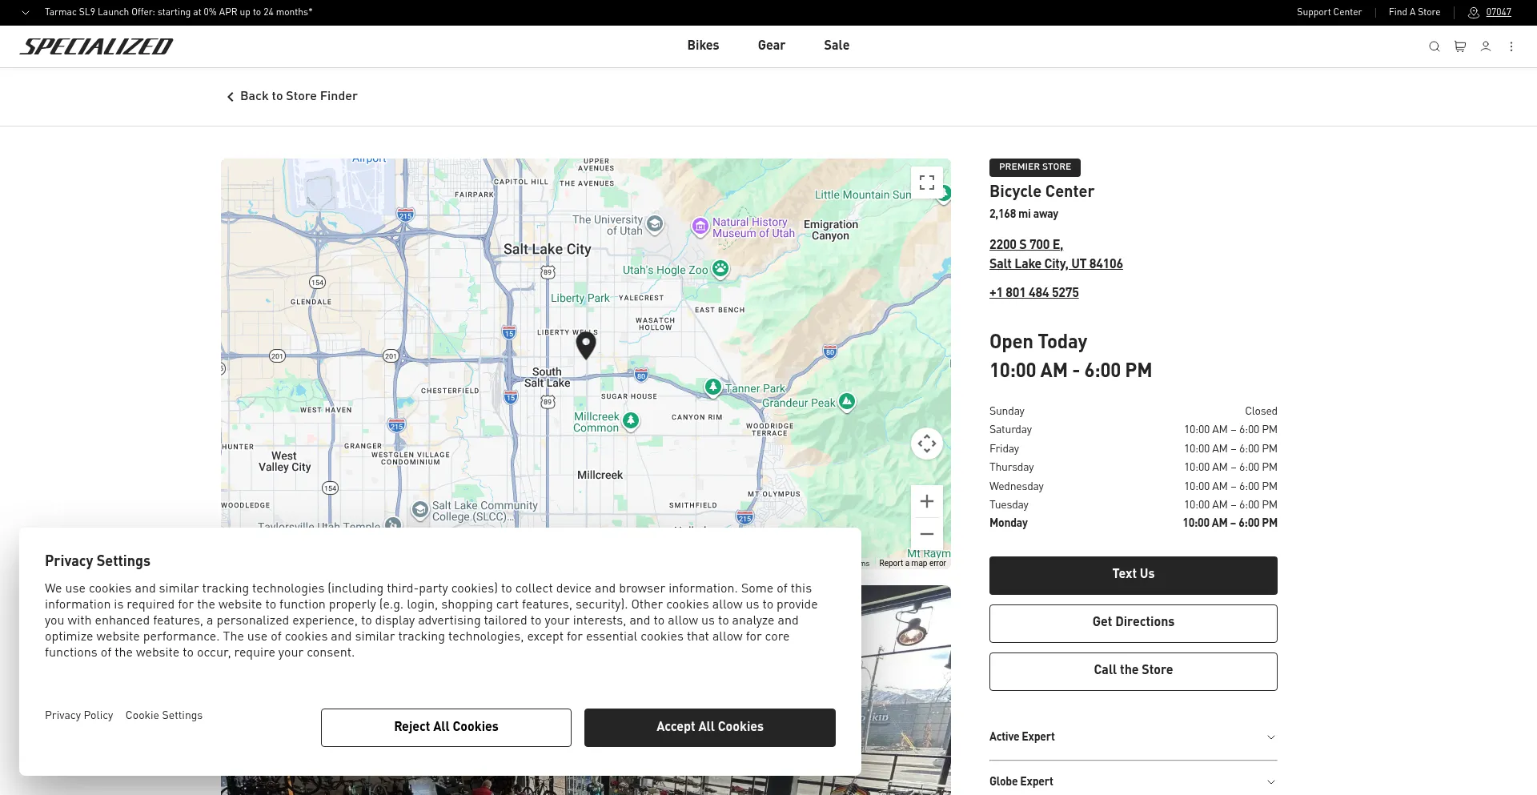Viewport: 1537px width, 795px height.
Task: Open the Gear menu
Action: click(x=772, y=46)
